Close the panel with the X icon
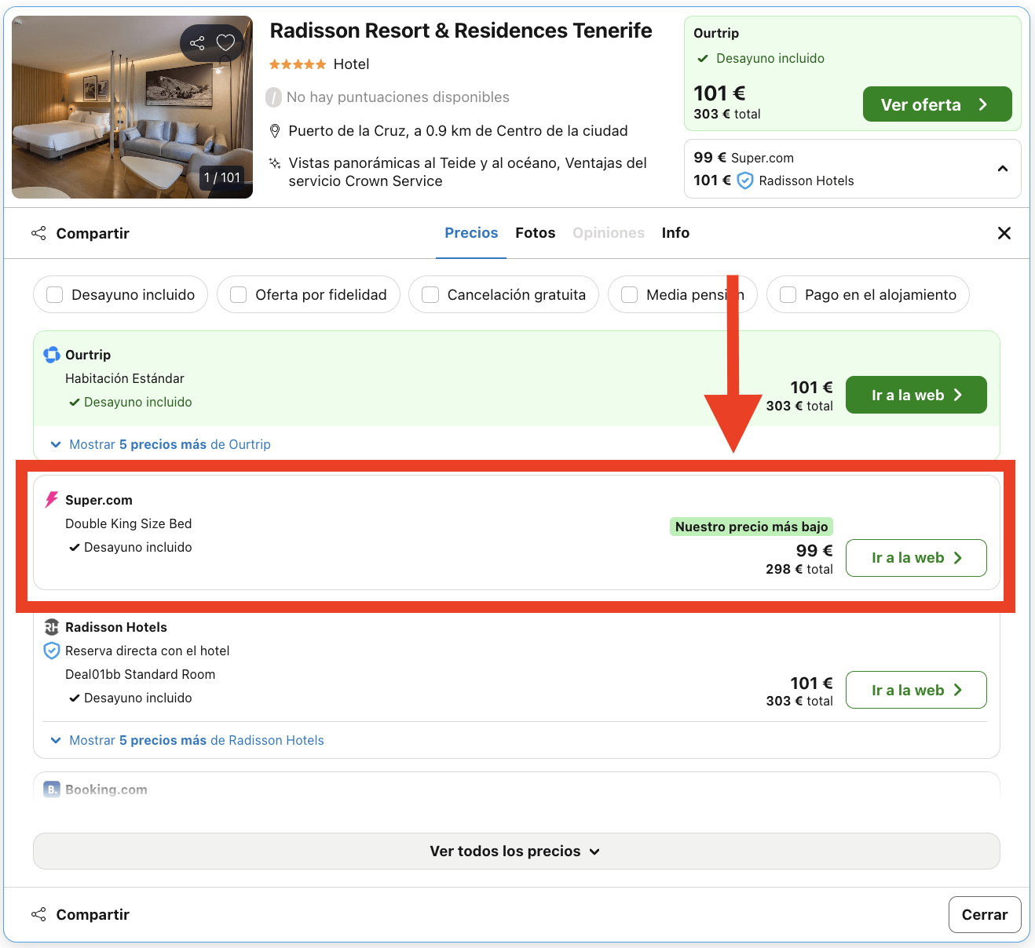This screenshot has height=948, width=1035. [1004, 233]
